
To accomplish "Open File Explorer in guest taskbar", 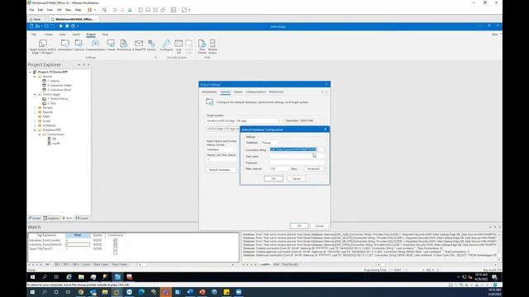I will (81, 277).
